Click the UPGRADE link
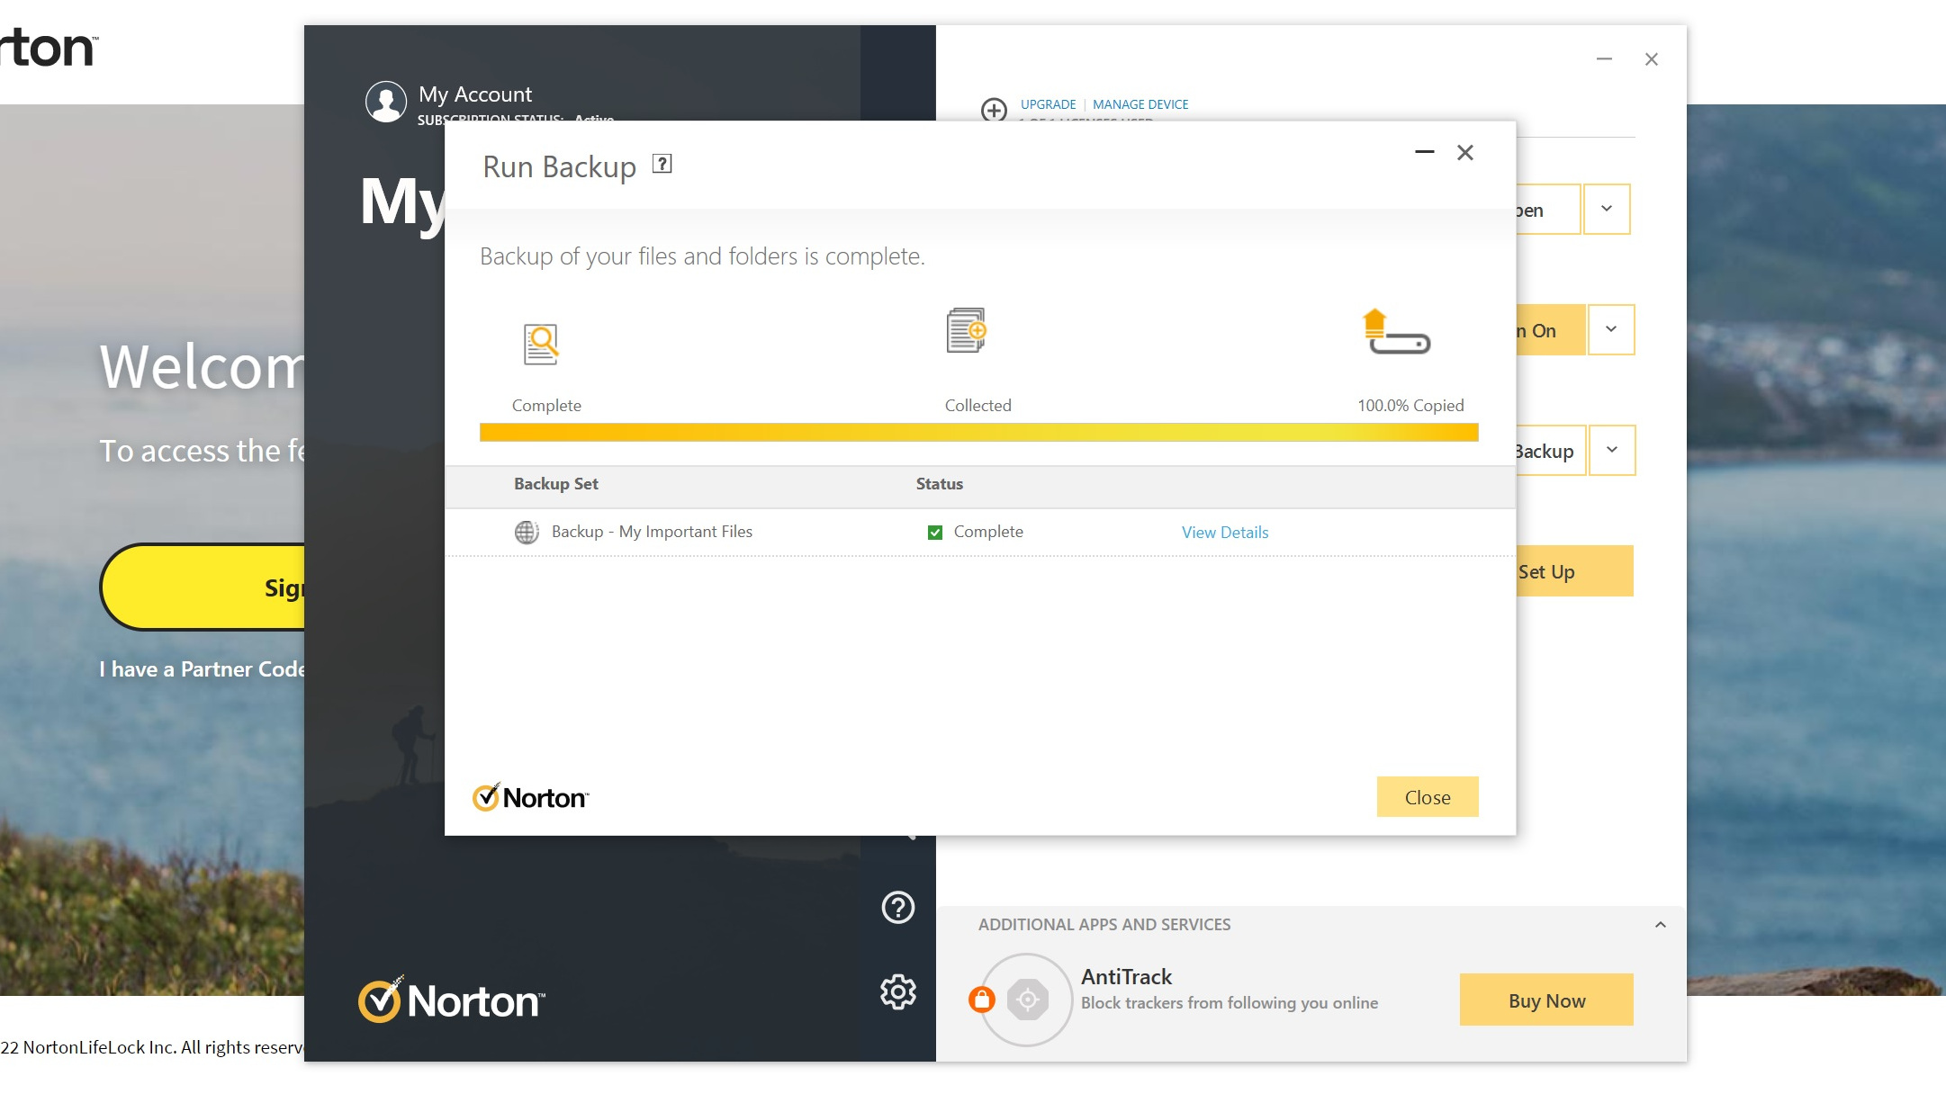 click(1049, 104)
